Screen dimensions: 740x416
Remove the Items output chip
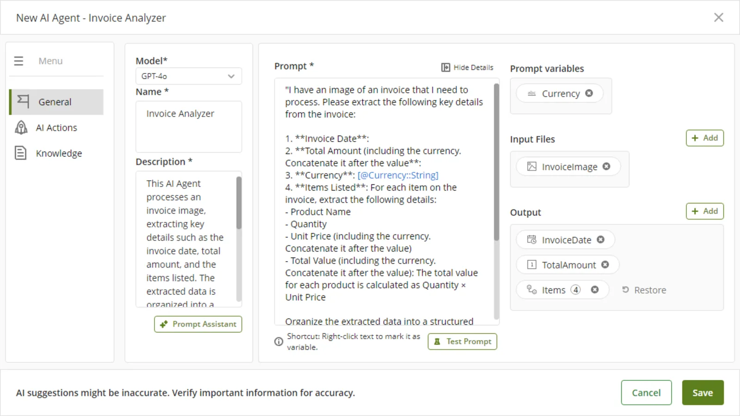595,290
